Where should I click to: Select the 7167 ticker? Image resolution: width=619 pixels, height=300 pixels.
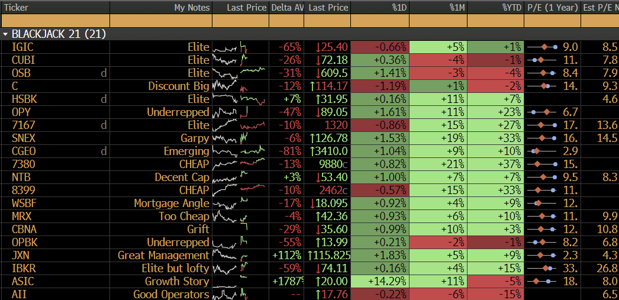(x=23, y=125)
